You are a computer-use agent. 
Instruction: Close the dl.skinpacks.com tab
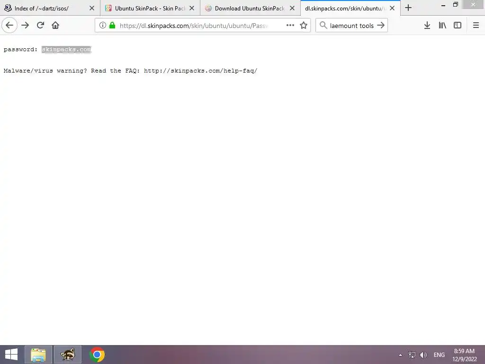pos(392,9)
